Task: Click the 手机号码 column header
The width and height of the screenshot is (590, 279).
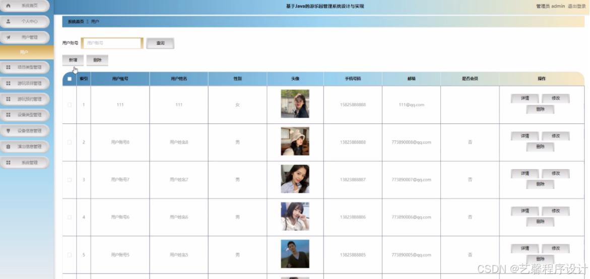Action: tap(353, 79)
